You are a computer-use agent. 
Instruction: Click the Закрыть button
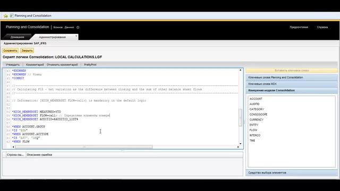[x=27, y=50]
